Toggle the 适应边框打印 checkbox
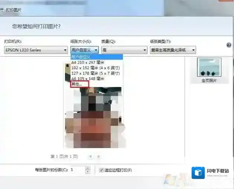 101,170
